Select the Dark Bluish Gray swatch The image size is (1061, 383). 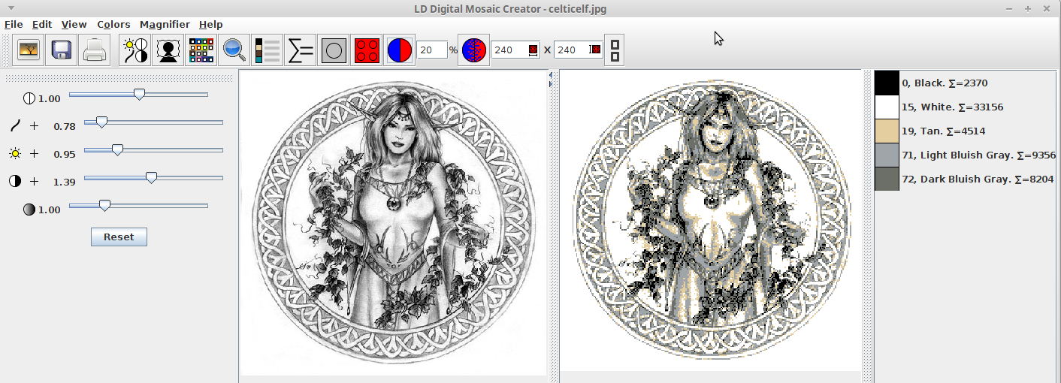coord(887,179)
